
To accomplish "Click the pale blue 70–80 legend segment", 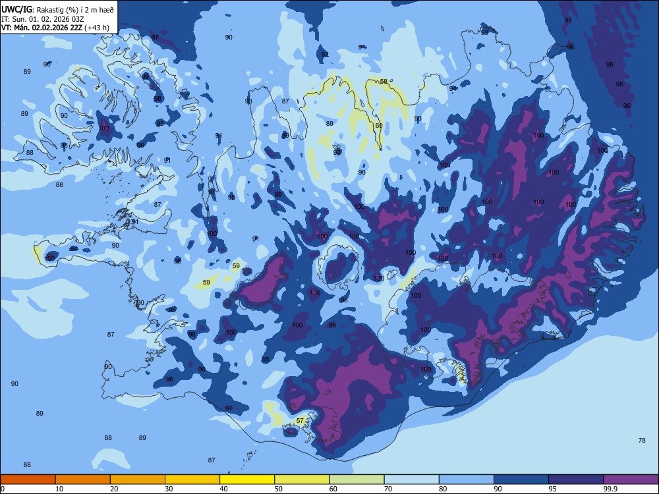I will tap(412, 480).
